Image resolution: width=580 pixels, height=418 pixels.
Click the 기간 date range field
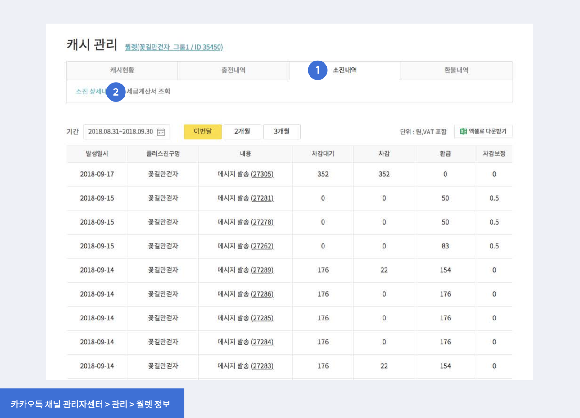pos(121,132)
